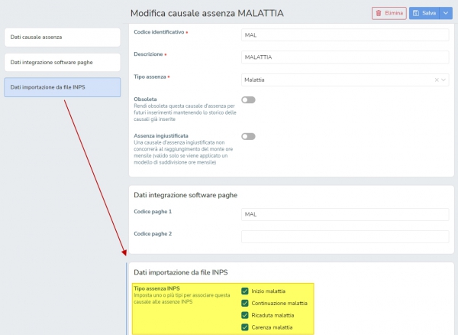
Task: Click the Codice identificativo input field
Action: coord(345,35)
